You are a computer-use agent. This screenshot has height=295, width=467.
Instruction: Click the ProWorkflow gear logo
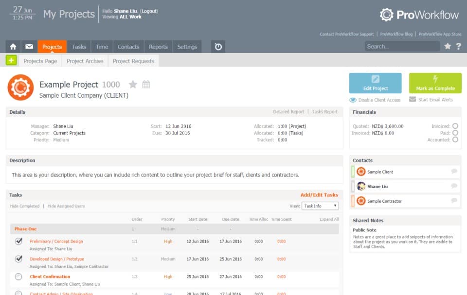tap(388, 15)
